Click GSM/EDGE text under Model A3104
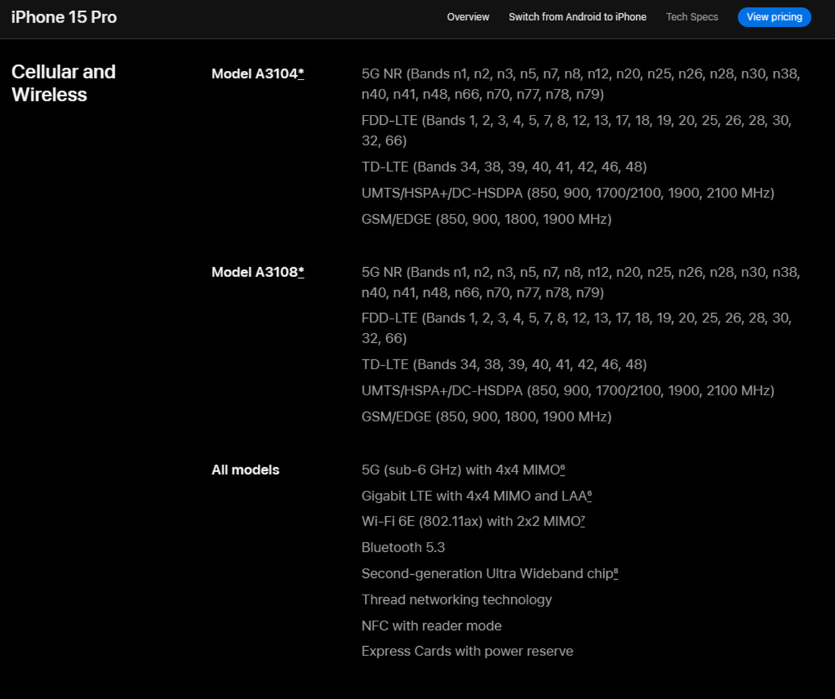This screenshot has height=699, width=835. (x=486, y=219)
